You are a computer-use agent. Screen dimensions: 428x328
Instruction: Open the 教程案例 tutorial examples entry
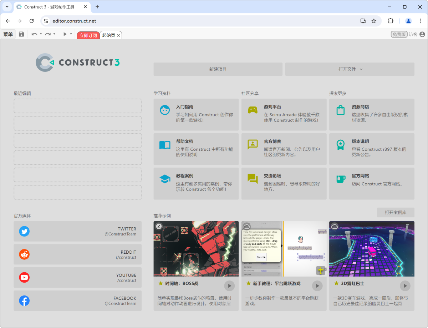196,183
